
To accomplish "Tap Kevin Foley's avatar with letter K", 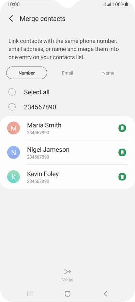I will click(14, 177).
